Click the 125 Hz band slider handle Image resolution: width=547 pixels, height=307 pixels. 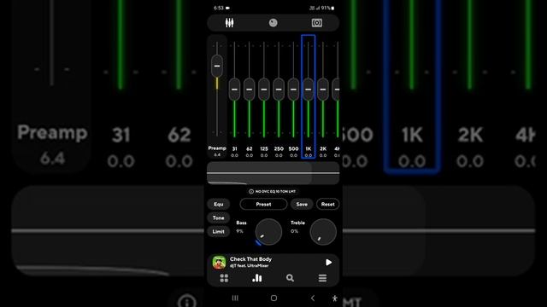pos(264,90)
